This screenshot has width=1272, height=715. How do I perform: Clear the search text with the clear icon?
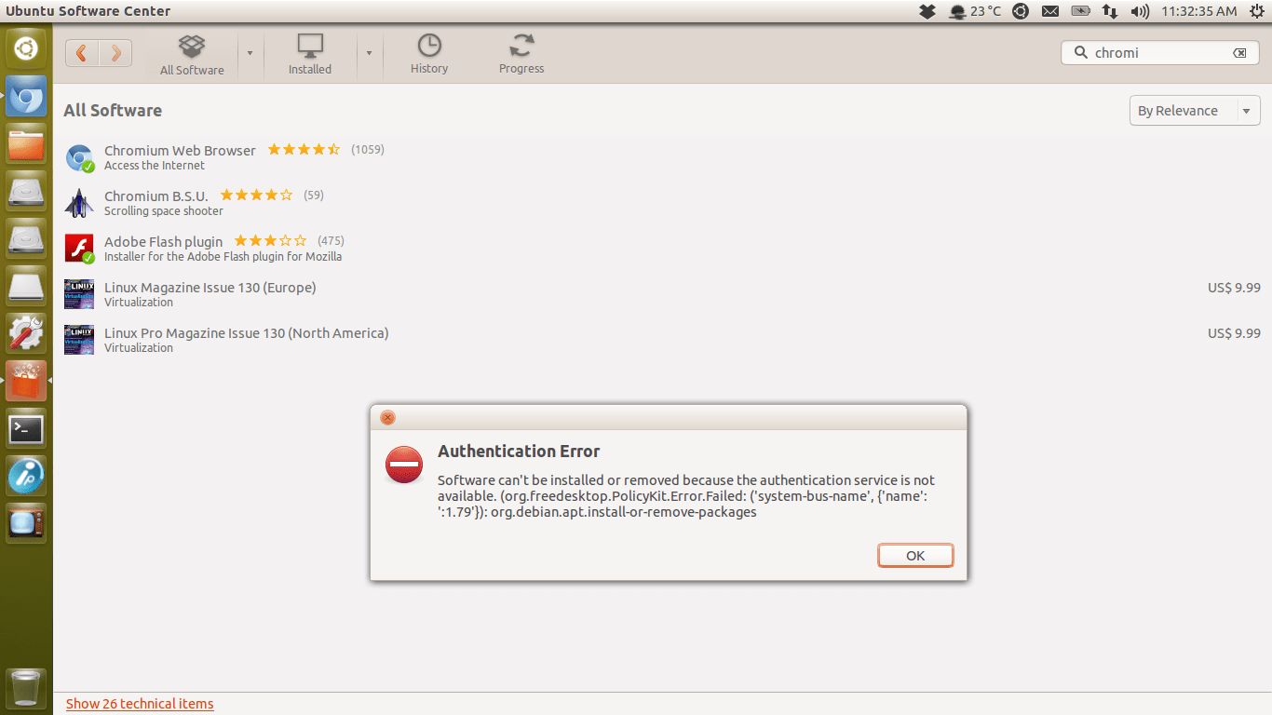1239,53
